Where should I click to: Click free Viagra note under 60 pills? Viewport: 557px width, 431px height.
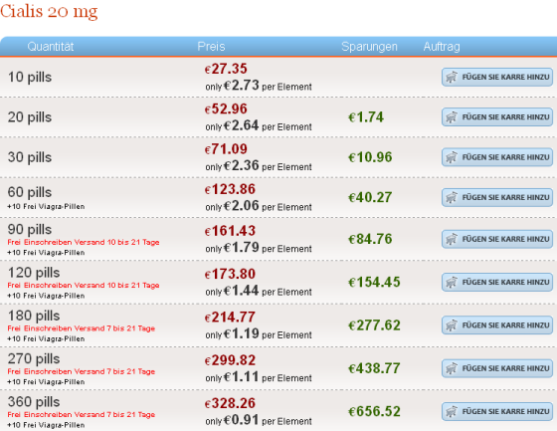[x=46, y=207]
